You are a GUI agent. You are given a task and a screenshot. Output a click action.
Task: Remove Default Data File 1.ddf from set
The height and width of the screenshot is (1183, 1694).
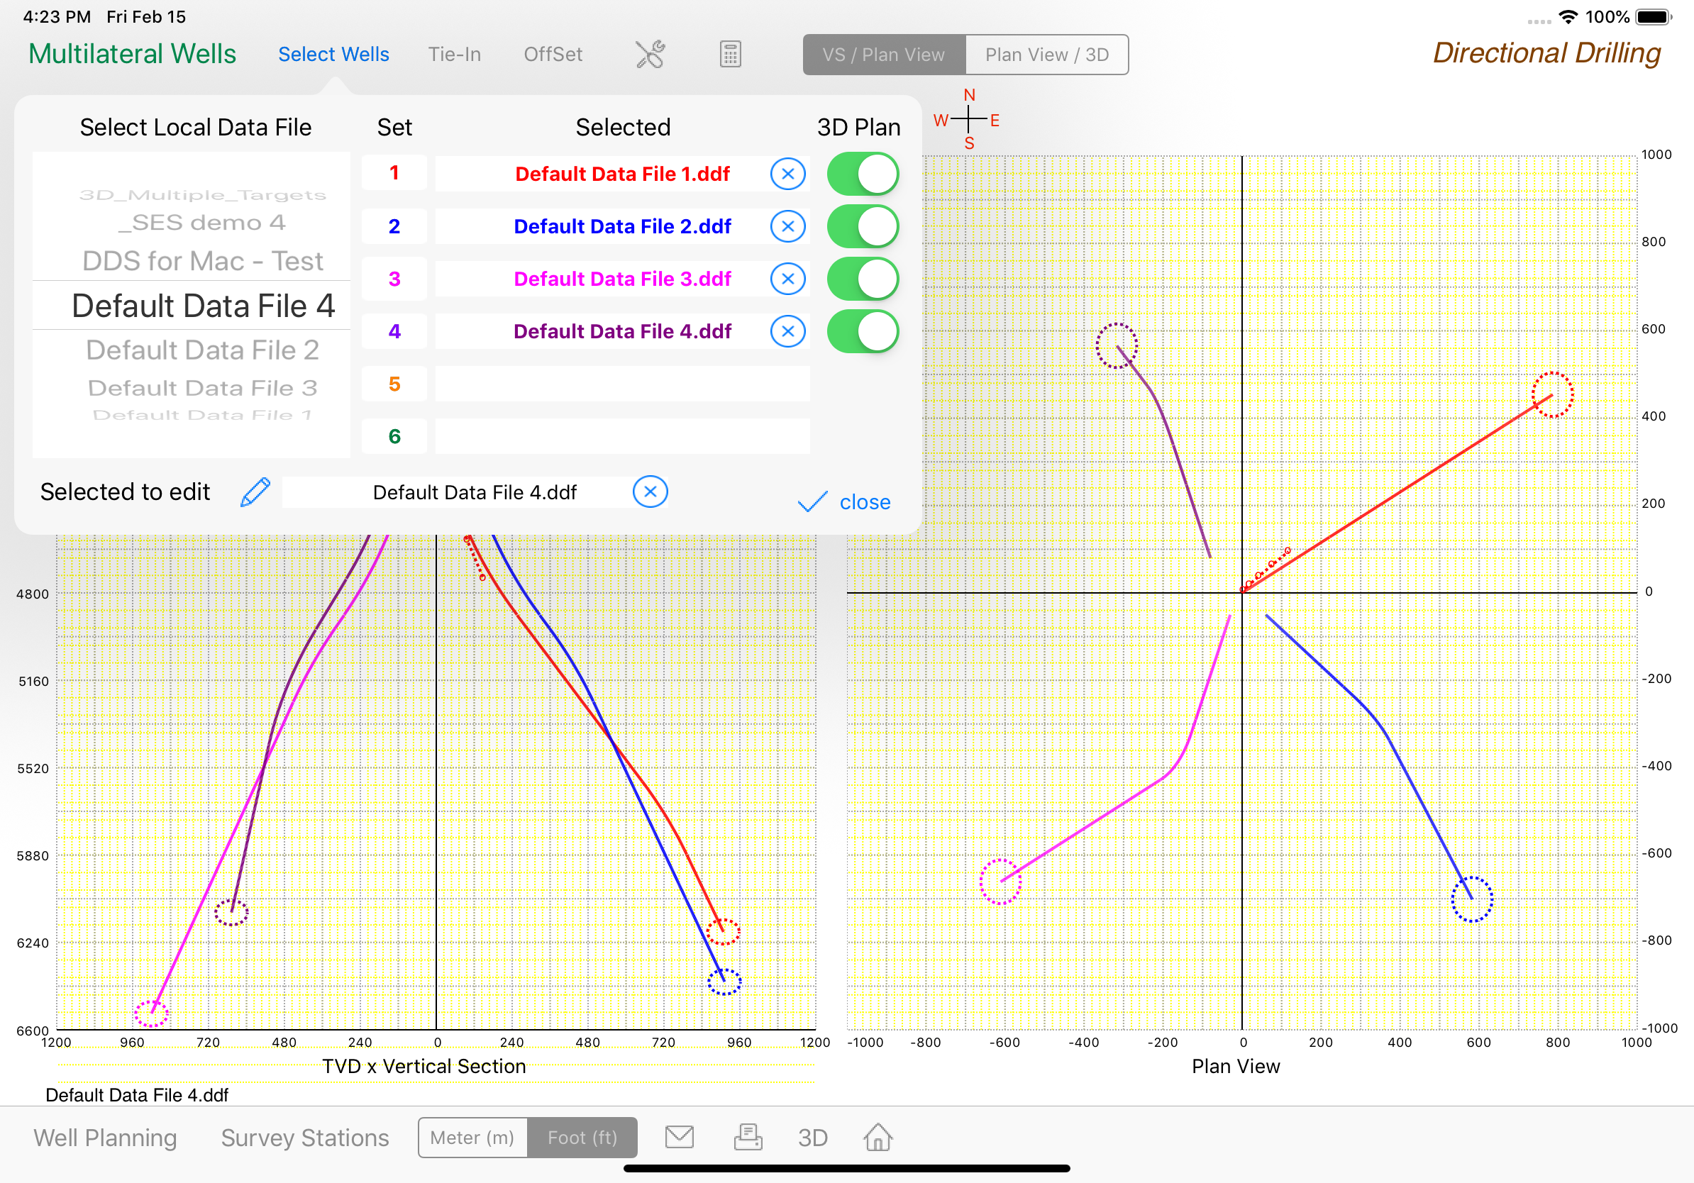pyautogui.click(x=787, y=174)
